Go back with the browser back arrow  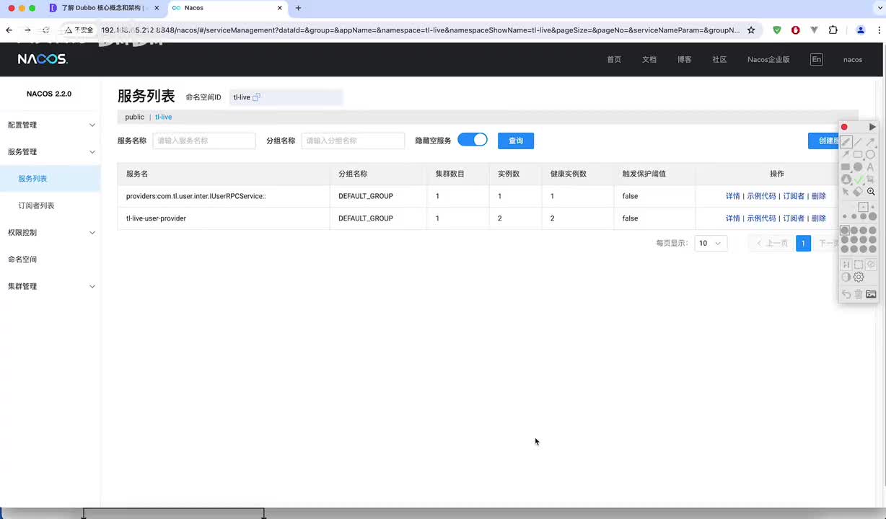click(x=9, y=30)
